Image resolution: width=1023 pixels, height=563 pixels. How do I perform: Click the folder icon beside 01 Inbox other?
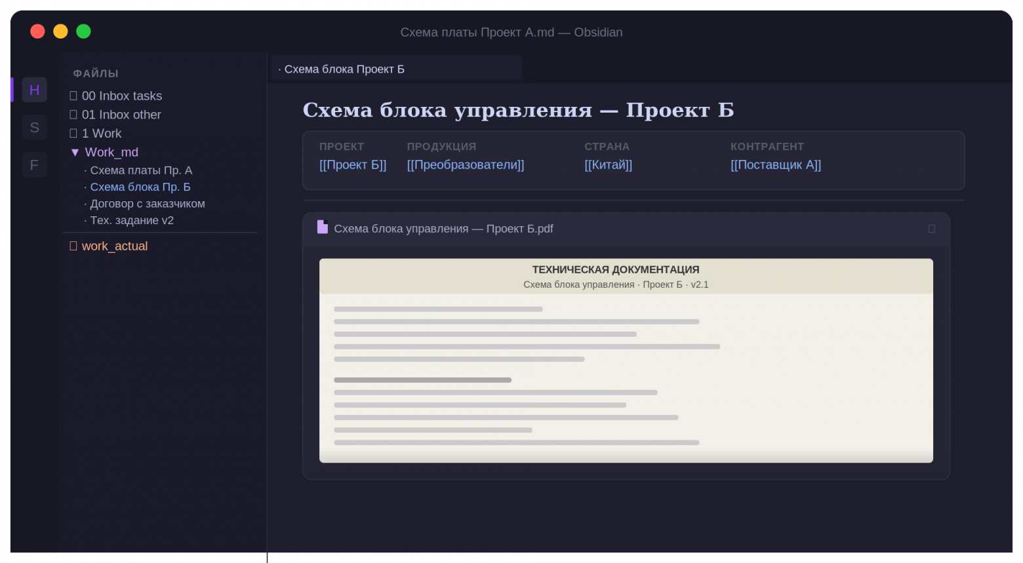tap(73, 114)
